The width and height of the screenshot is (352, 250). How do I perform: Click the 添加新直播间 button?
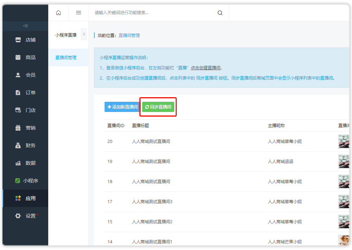point(122,107)
